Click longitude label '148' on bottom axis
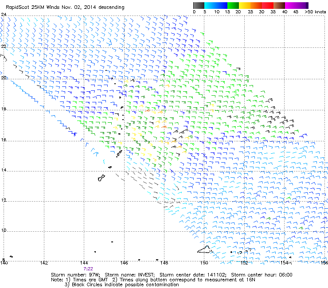The height and width of the screenshot is (288, 328). pos(164,263)
